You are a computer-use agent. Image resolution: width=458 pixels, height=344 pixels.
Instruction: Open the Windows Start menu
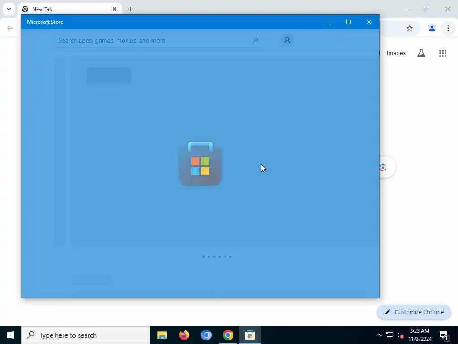(x=11, y=335)
